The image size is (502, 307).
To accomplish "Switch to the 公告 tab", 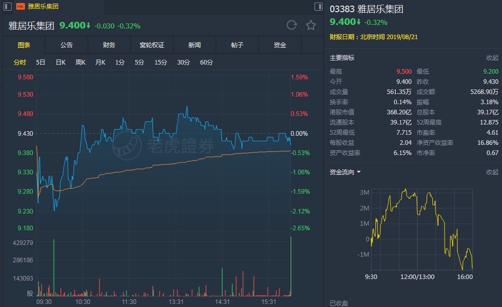I will [x=67, y=45].
